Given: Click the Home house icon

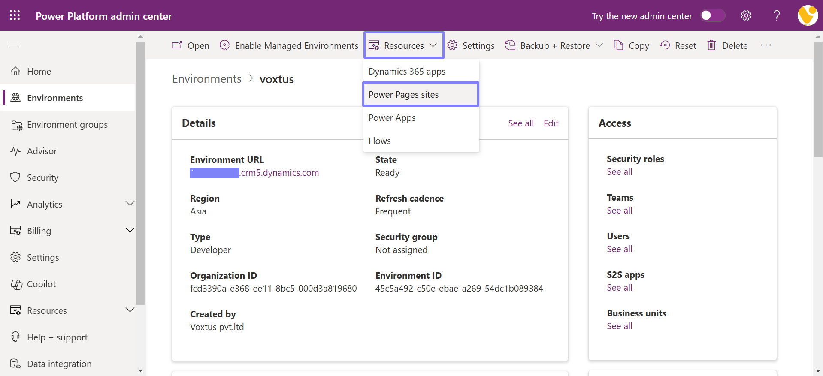Looking at the screenshot, I should [15, 71].
